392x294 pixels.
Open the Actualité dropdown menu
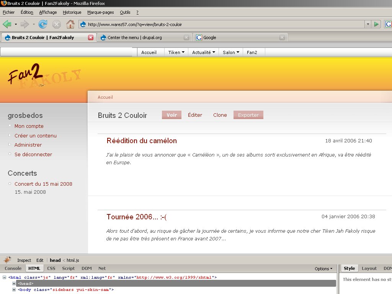[204, 52]
